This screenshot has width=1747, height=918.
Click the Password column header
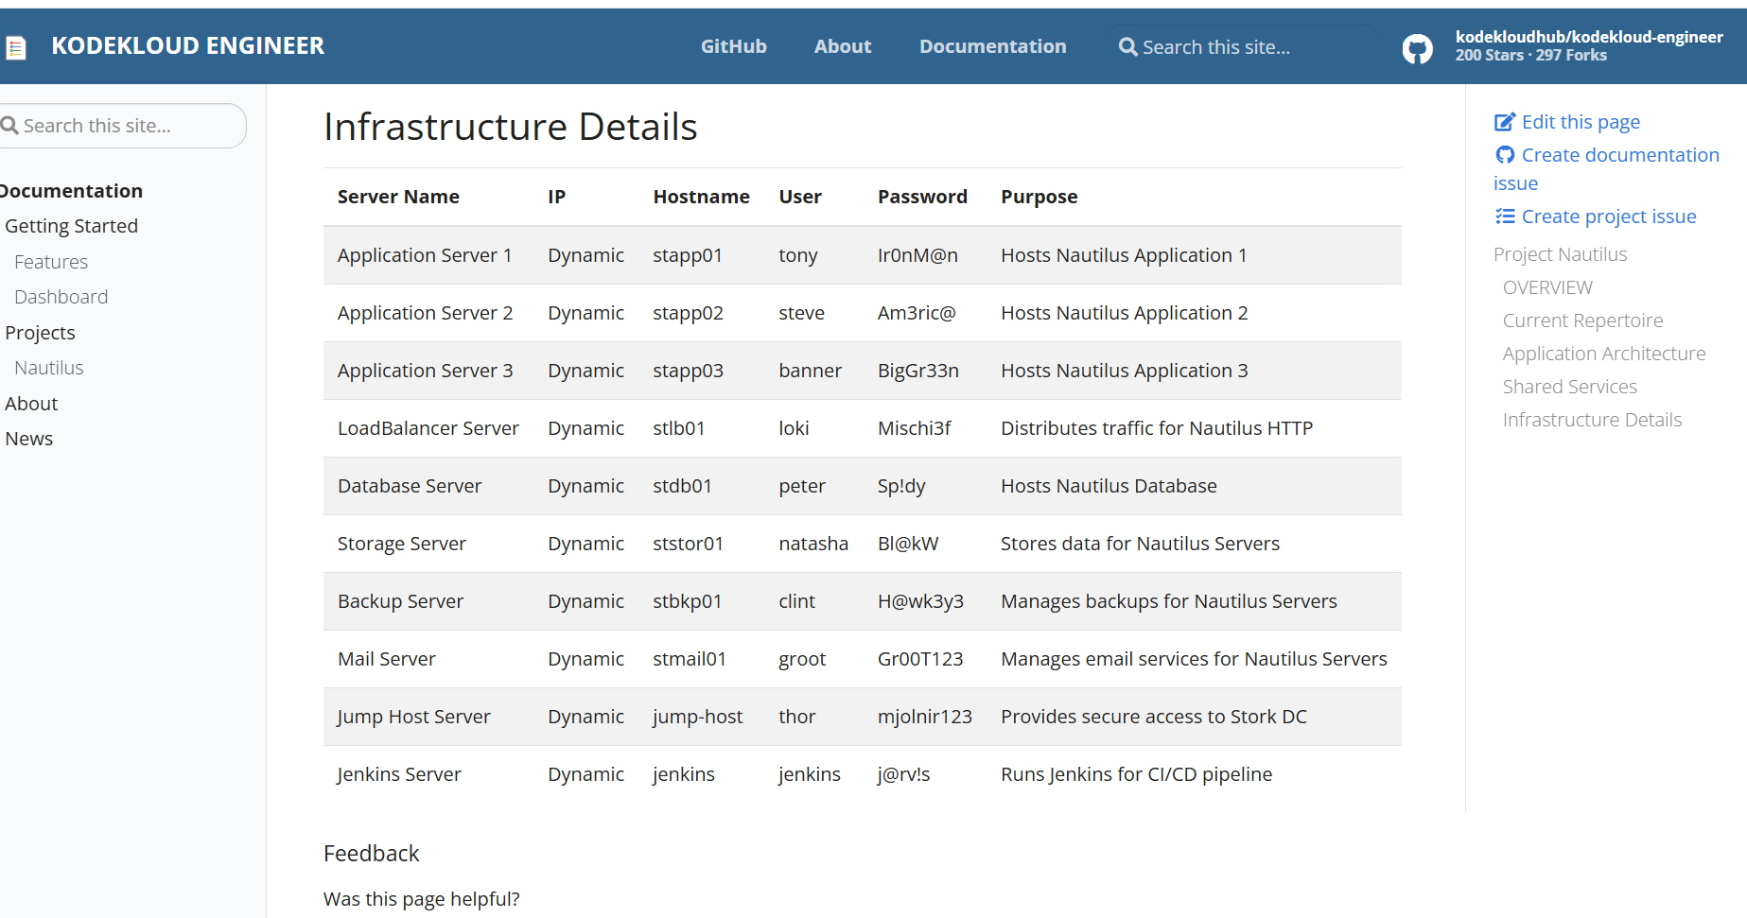tap(922, 197)
